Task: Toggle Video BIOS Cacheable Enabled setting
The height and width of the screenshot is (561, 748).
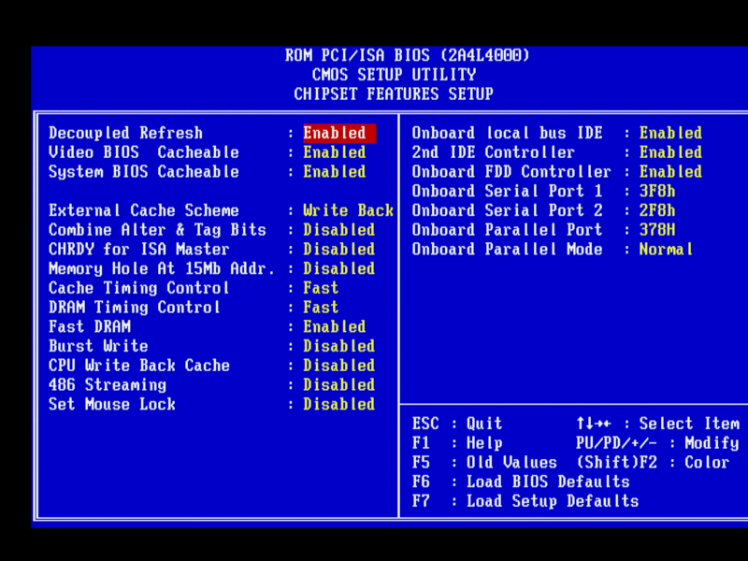Action: pos(334,152)
